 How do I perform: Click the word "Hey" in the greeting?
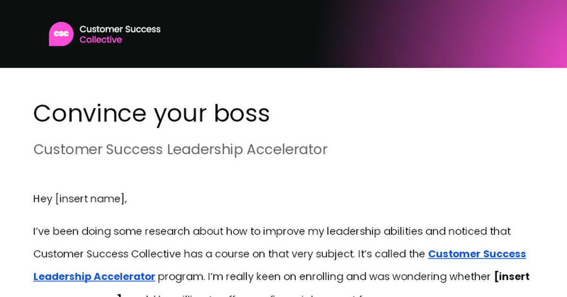[43, 199]
